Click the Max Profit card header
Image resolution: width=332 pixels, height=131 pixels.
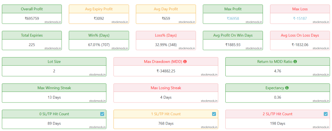click(233, 9)
